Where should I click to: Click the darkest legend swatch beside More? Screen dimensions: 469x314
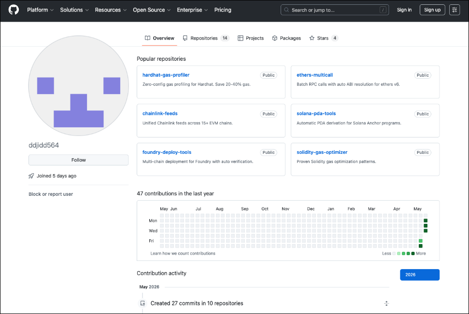tap(413, 253)
